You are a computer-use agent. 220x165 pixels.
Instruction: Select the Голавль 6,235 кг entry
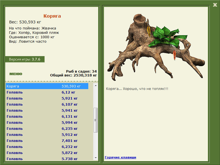click(x=47, y=128)
